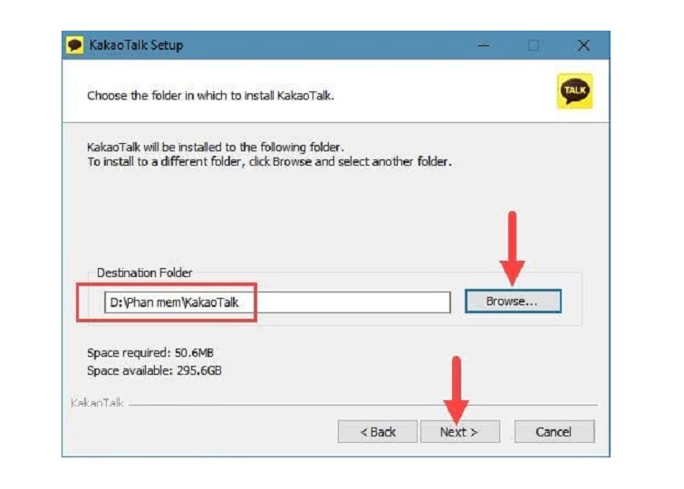The width and height of the screenshot is (684, 489).
Task: Click "To install to a different folder" line
Action: [269, 161]
